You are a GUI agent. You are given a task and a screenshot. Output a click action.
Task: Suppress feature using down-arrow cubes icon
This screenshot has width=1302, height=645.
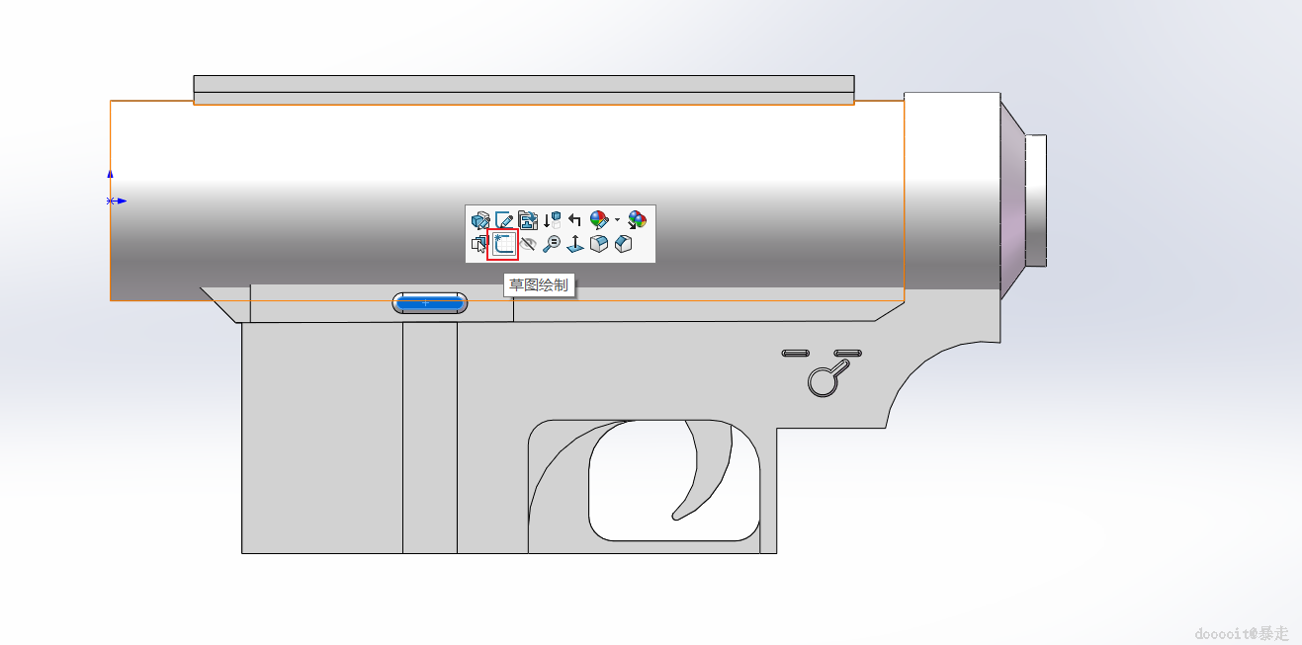552,219
